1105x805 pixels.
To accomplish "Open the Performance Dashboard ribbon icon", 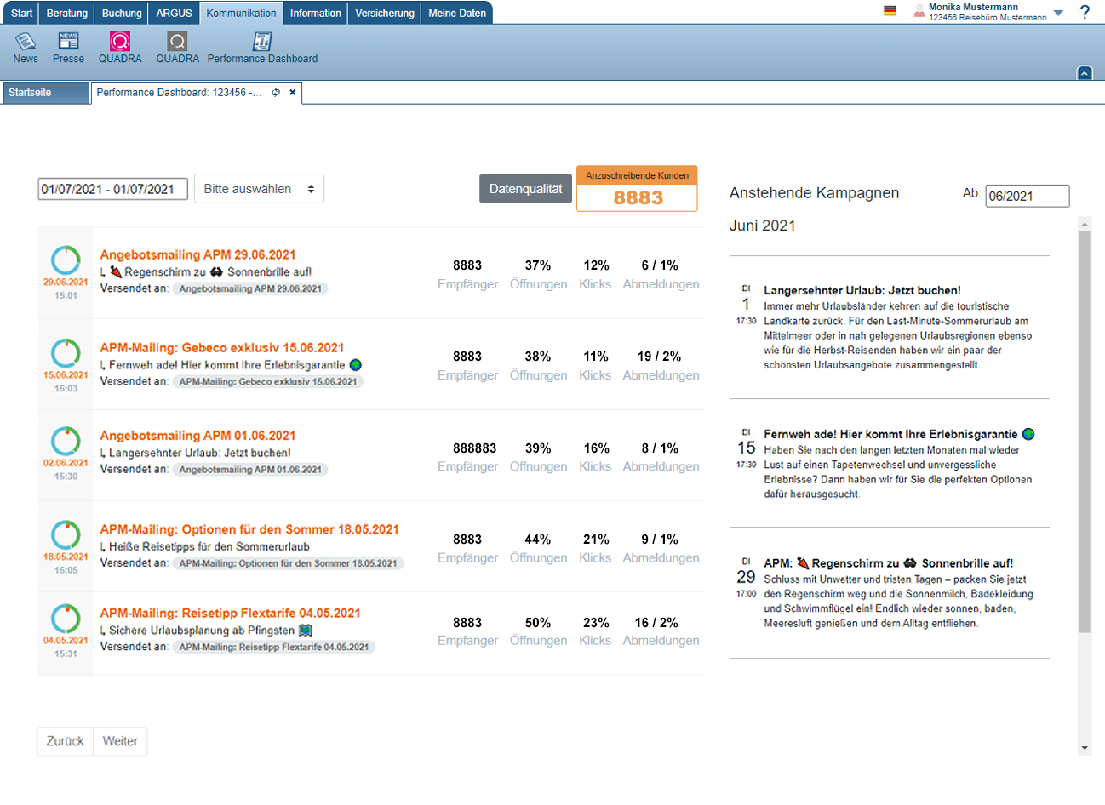I will tap(262, 42).
